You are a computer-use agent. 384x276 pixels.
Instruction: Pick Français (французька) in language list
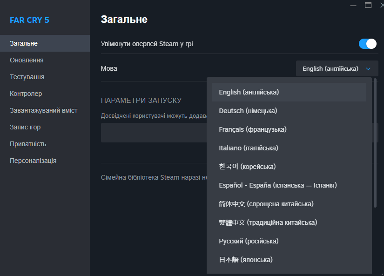[289, 129]
